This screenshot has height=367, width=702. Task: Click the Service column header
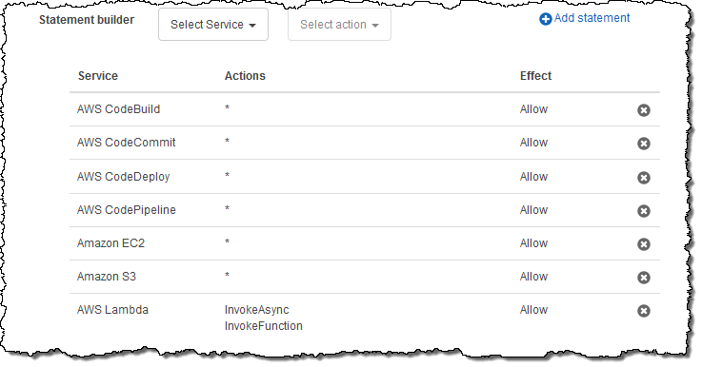[97, 76]
